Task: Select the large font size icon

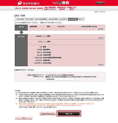Action: pos(67,3)
